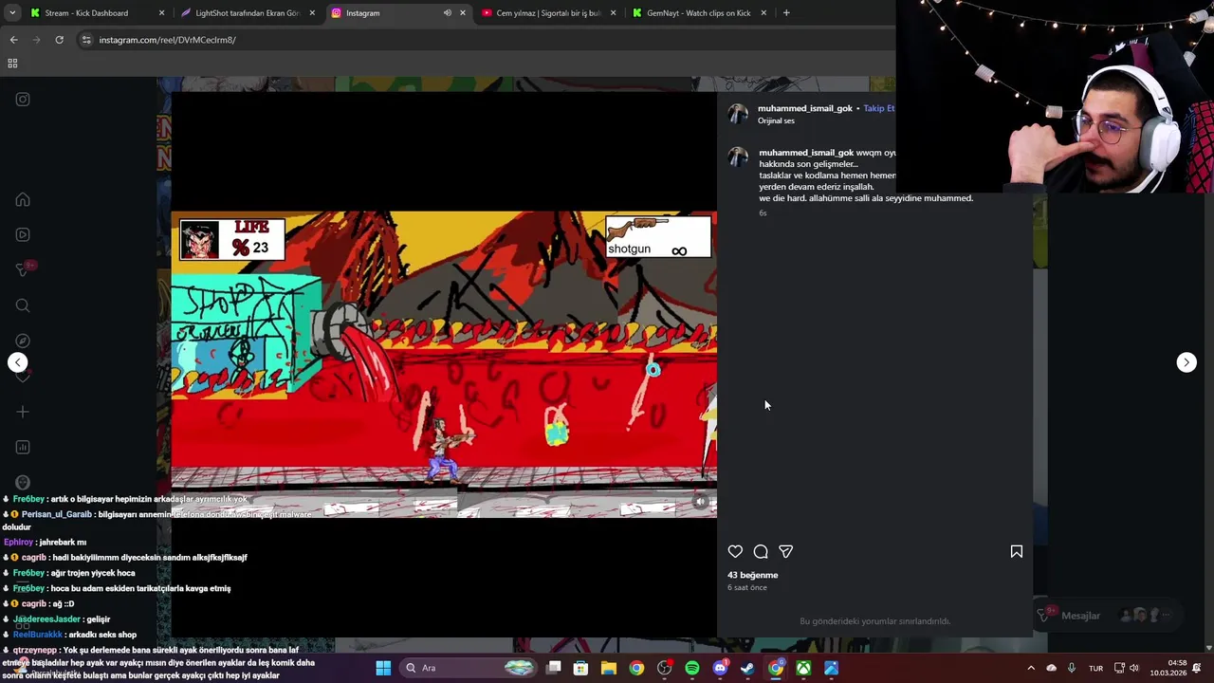
Task: Go to the previous reel arrow
Action: coord(17,362)
